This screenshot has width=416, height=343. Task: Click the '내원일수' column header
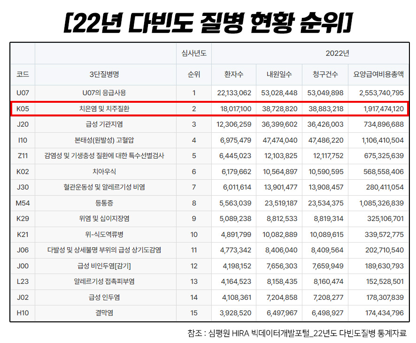click(279, 74)
